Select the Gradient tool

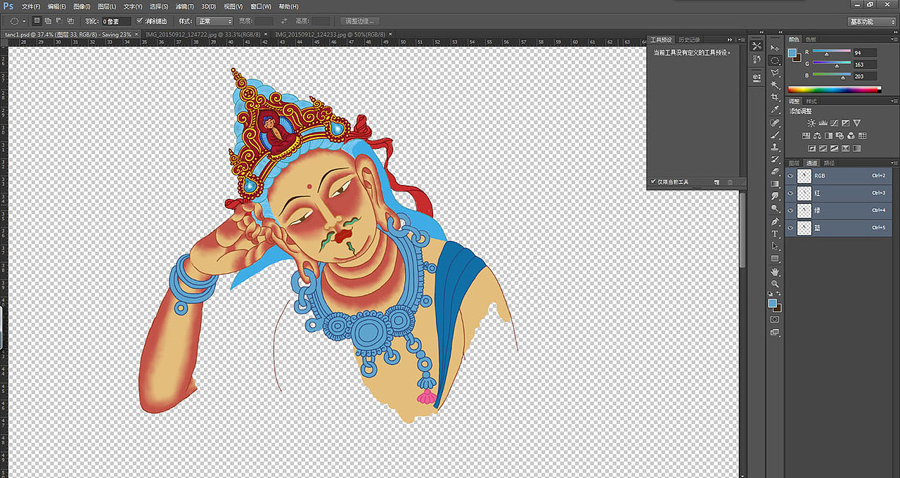click(775, 183)
